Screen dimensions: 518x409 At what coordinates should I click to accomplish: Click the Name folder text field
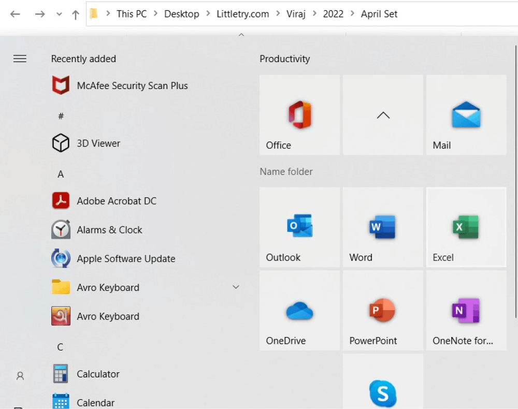pos(383,172)
